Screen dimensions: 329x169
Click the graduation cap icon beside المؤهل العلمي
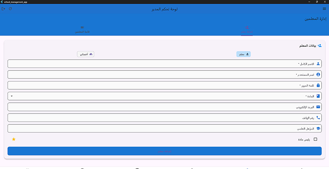tap(318, 129)
